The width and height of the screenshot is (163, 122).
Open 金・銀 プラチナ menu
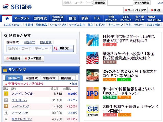point(140,18)
